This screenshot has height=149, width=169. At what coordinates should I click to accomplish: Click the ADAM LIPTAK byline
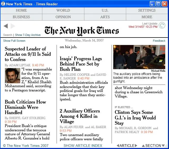point(17,65)
